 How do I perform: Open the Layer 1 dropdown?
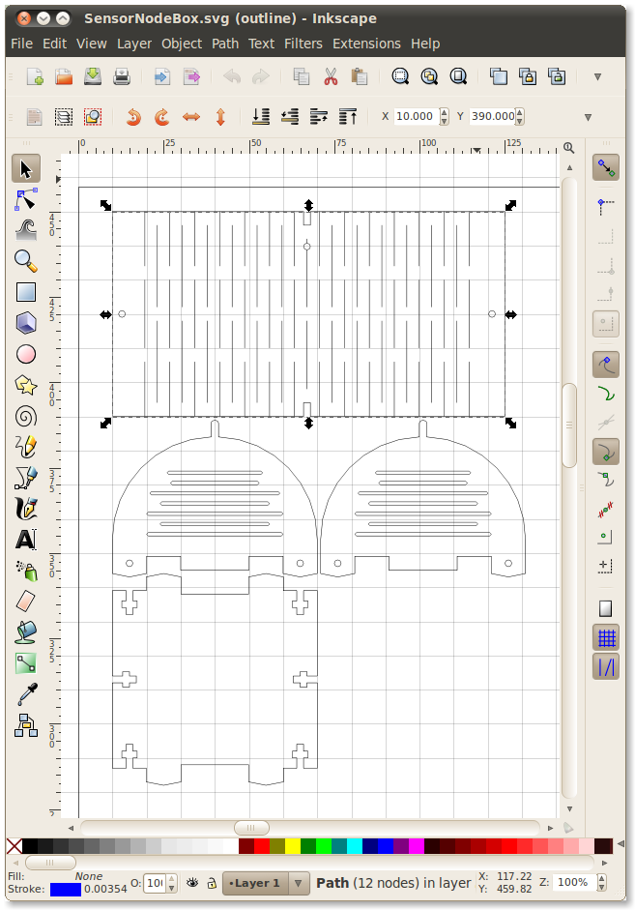tap(266, 883)
